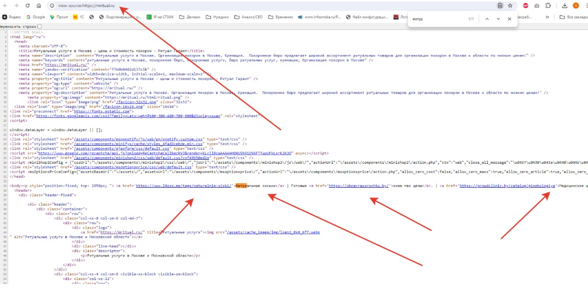Click the find-in-page icon in address bar
Viewport: 588px width, 296px height.
point(500,5)
